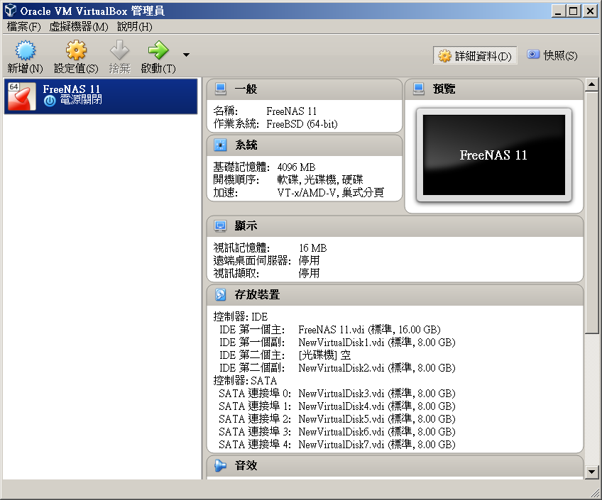Click the 預覽 section monitor icon
The width and height of the screenshot is (602, 500).
419,89
